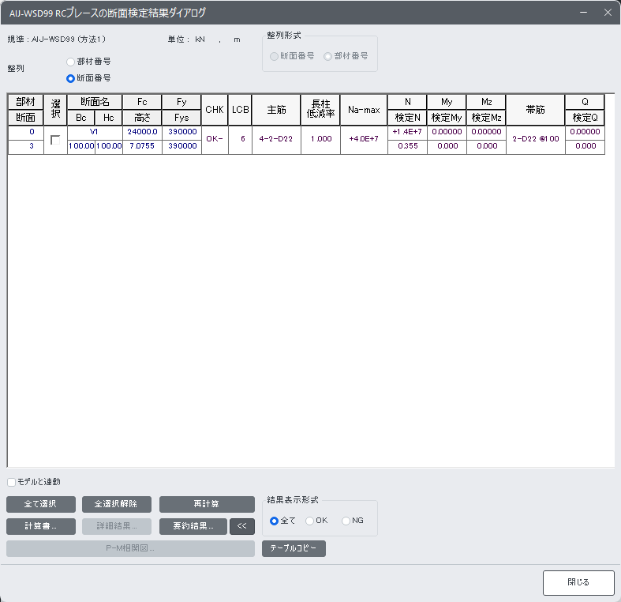Choose NG result display filter
621x602 pixels.
pos(346,521)
